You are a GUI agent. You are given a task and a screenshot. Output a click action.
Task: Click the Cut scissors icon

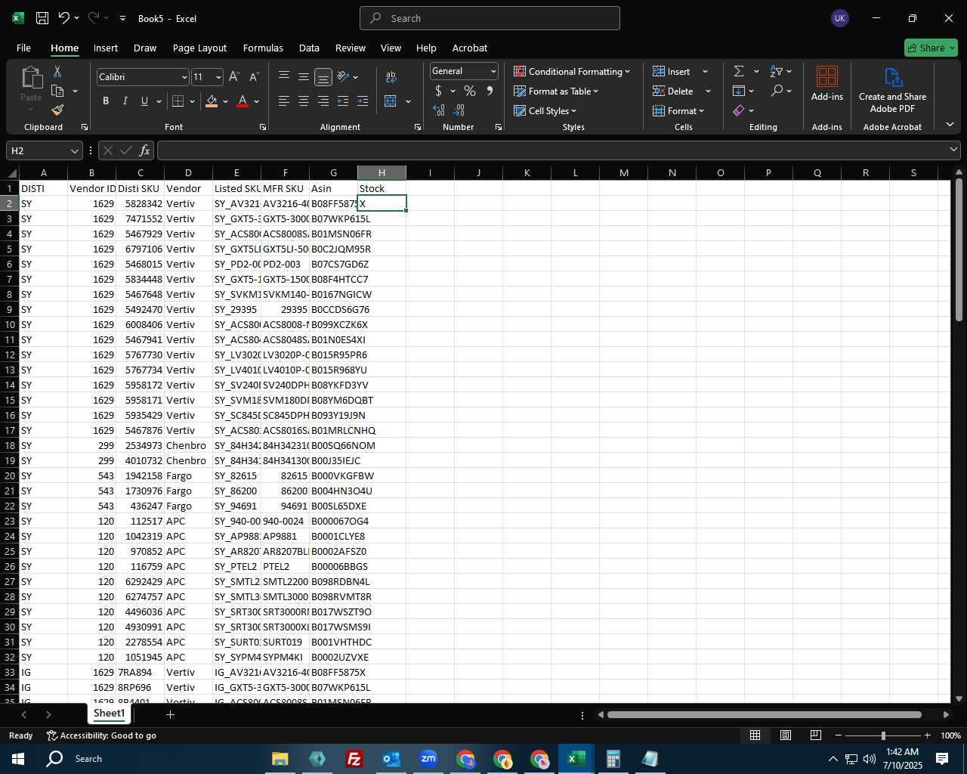[57, 71]
